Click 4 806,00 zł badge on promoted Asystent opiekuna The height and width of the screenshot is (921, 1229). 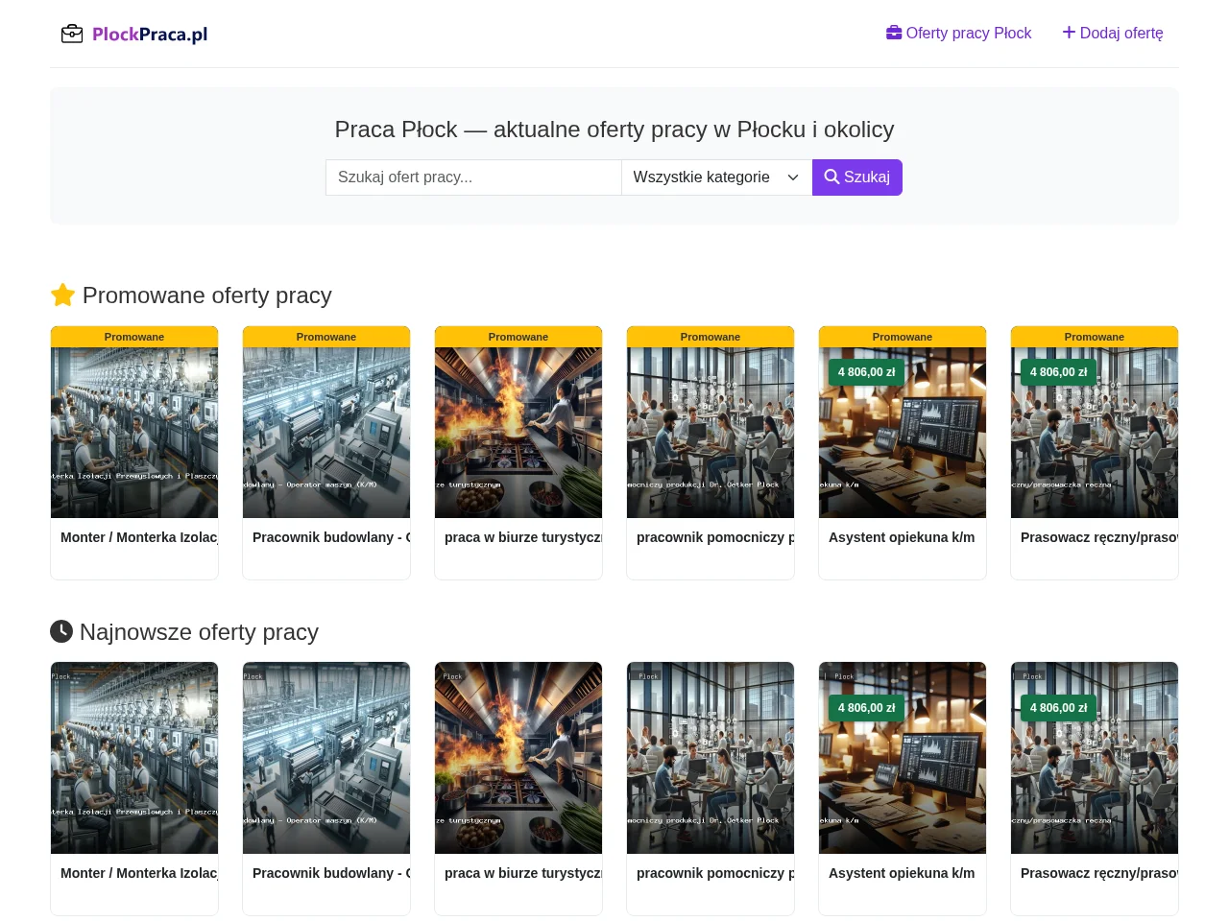point(866,372)
